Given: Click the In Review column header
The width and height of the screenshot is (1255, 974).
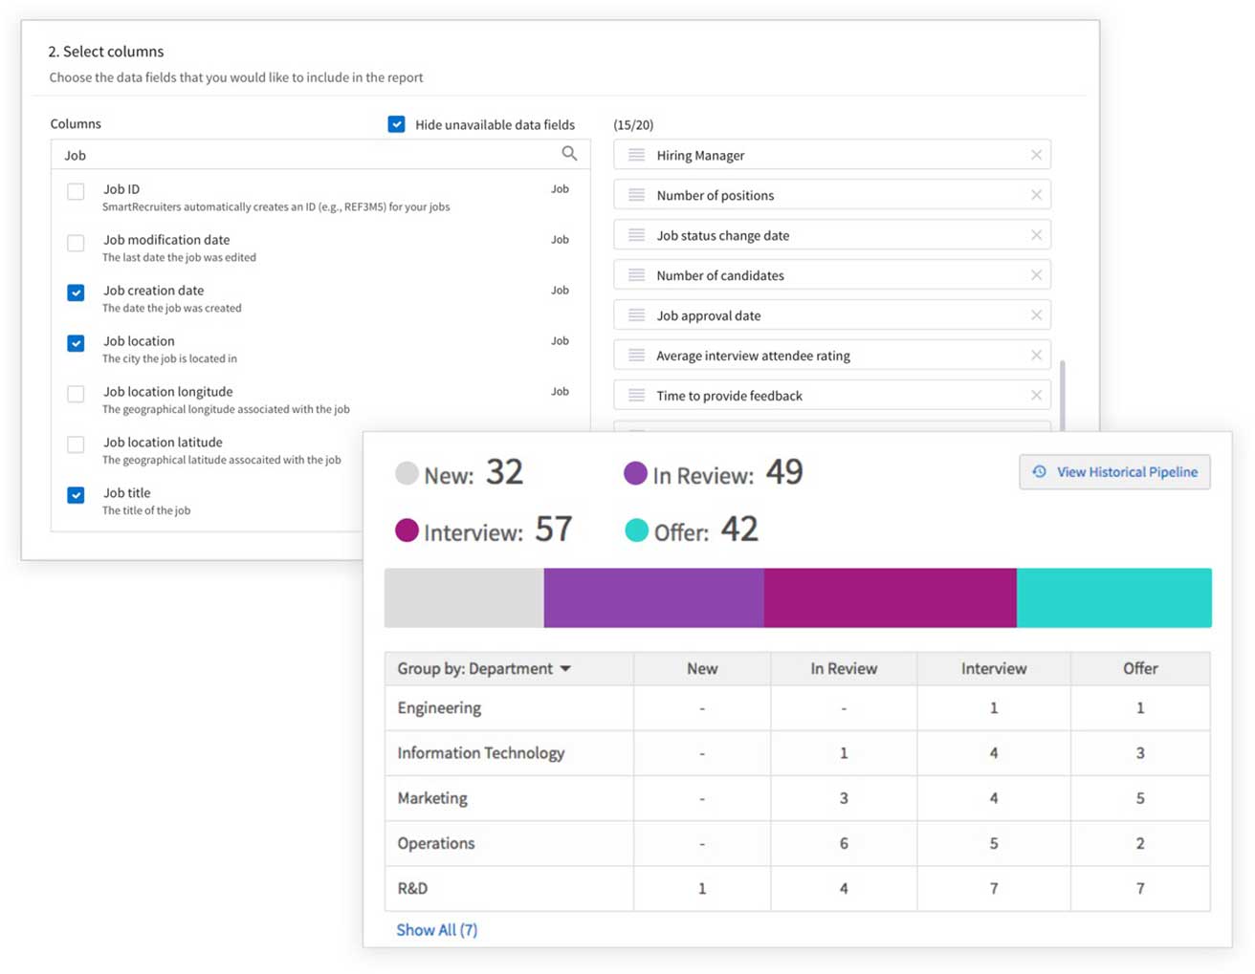Looking at the screenshot, I should coord(843,669).
